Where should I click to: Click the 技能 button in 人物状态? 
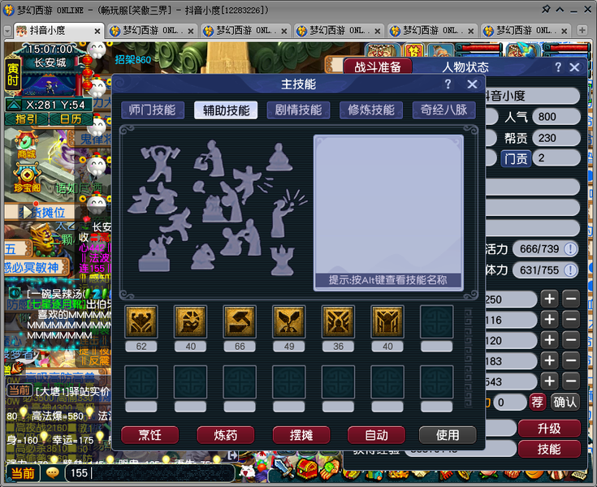pyautogui.click(x=549, y=449)
